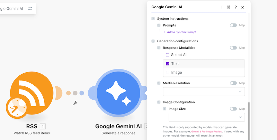Collapse the Generation configurations section
277x140 pixels.
click(153, 41)
